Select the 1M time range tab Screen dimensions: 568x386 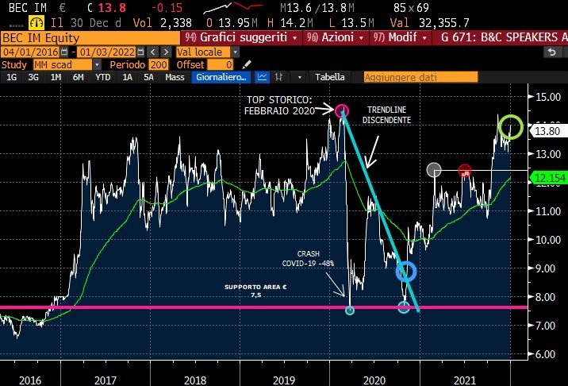coord(56,77)
